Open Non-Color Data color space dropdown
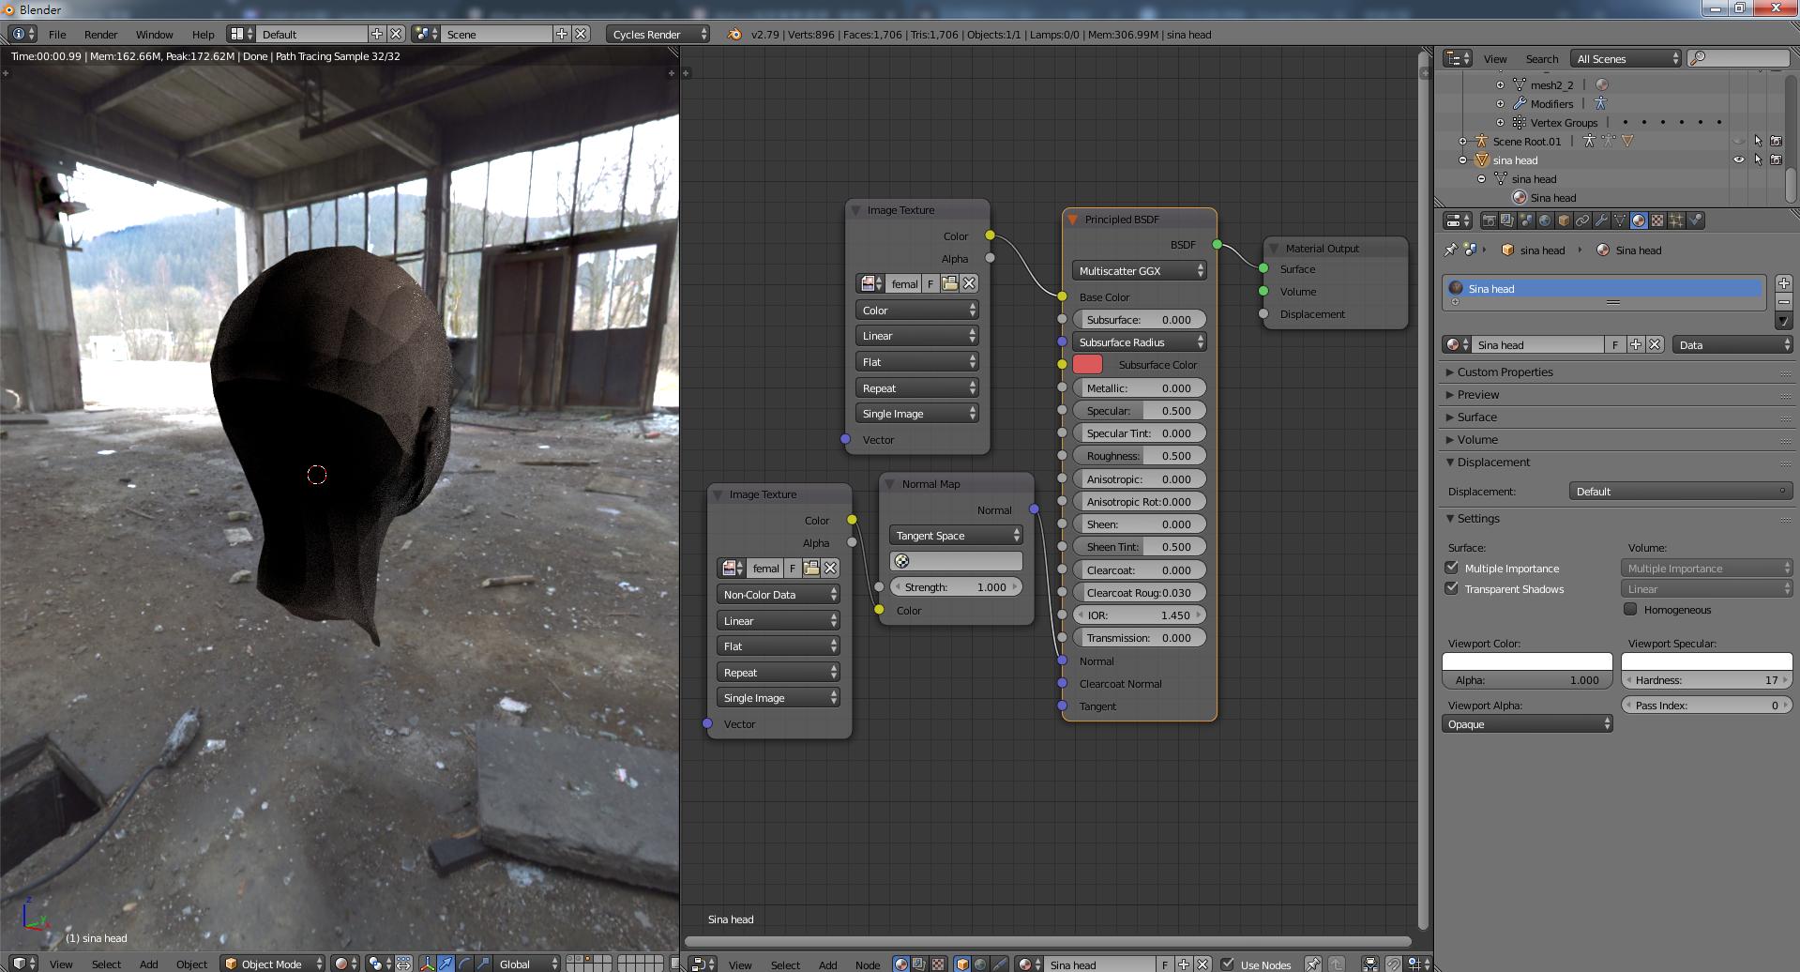1800x972 pixels. (779, 594)
